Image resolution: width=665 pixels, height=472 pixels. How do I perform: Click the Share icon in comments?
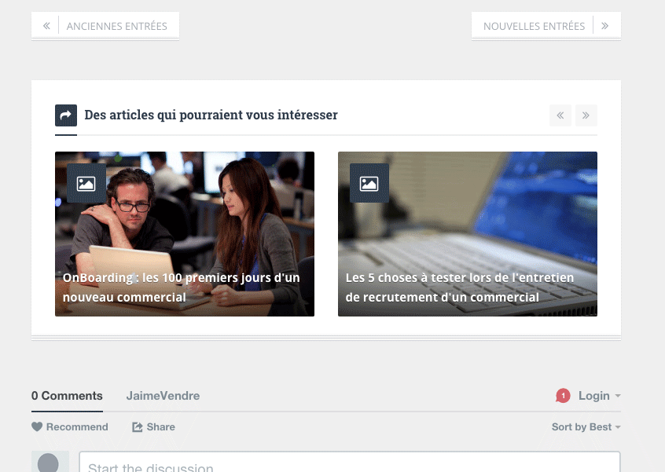[138, 426]
